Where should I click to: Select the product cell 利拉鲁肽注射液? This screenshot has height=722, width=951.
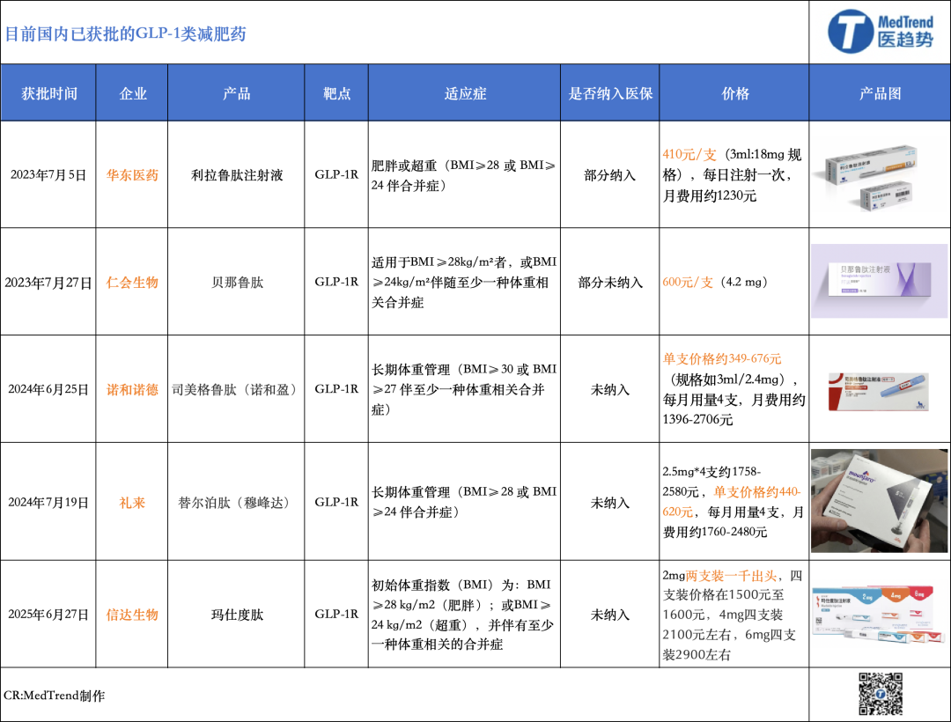[x=237, y=175]
